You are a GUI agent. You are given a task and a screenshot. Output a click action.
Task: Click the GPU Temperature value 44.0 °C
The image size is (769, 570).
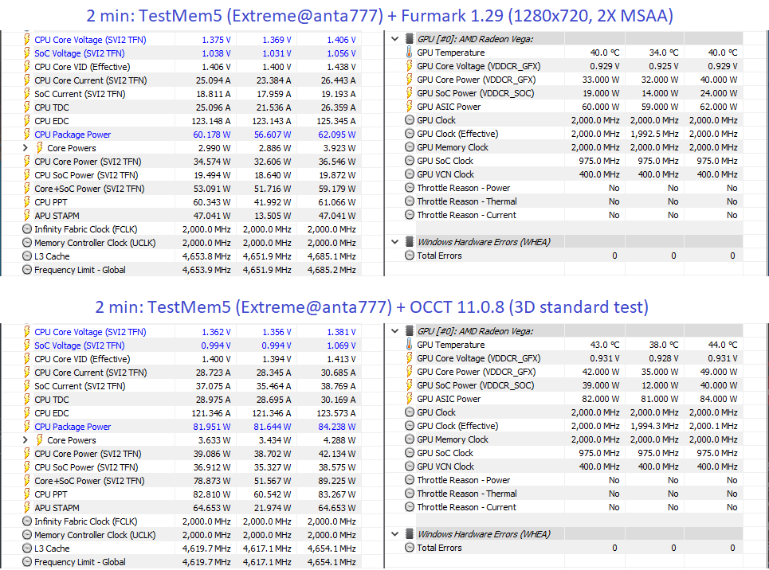[723, 345]
